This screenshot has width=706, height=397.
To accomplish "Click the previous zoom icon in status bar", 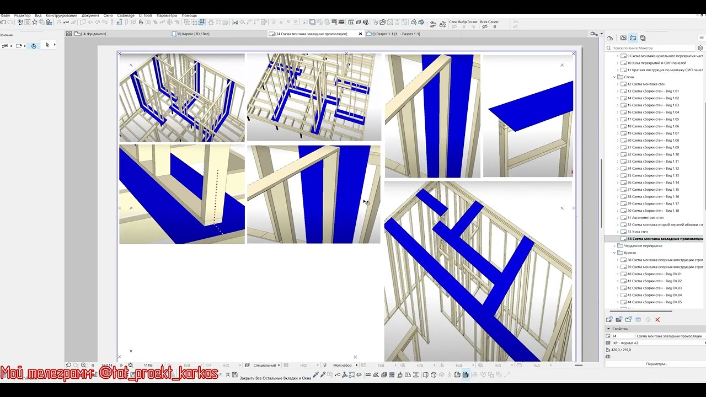I will tap(68, 365).
